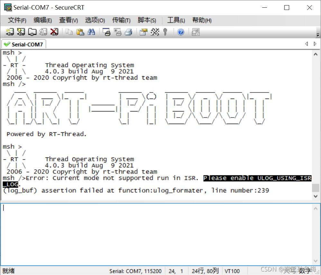The height and width of the screenshot is (275, 321).
Task: Maximize the SecureCRT window
Action: pos(287,8)
